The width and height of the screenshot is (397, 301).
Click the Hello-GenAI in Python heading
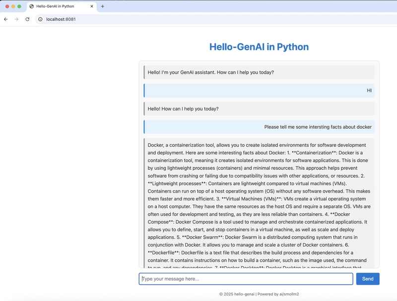coord(259,47)
